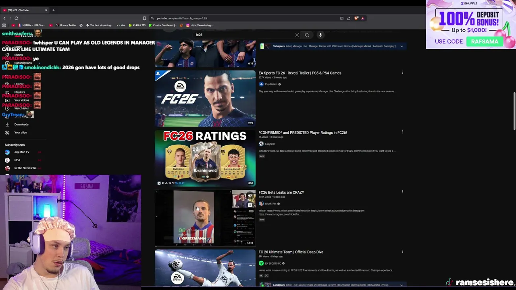Screen dimensions: 516x290
Task: Open NBABite bookmark
Action: [31, 25]
